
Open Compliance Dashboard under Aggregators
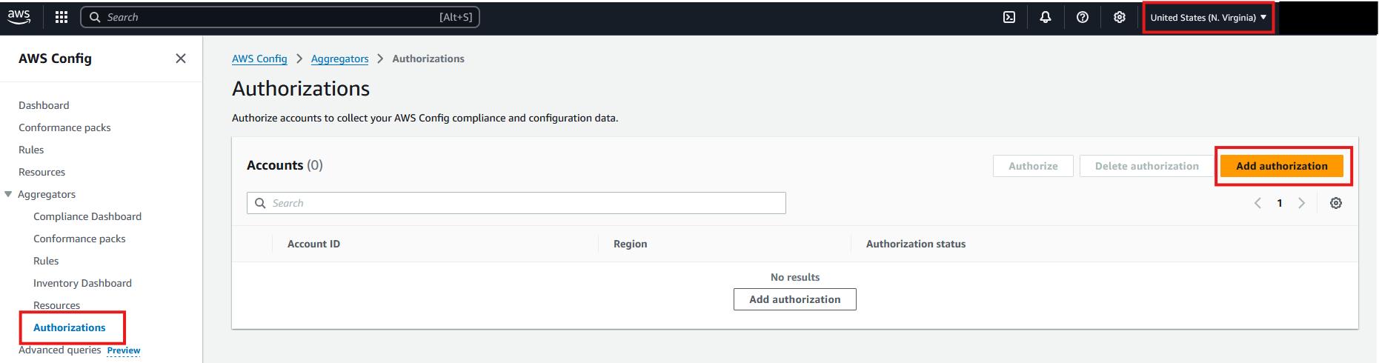pyautogui.click(x=87, y=216)
